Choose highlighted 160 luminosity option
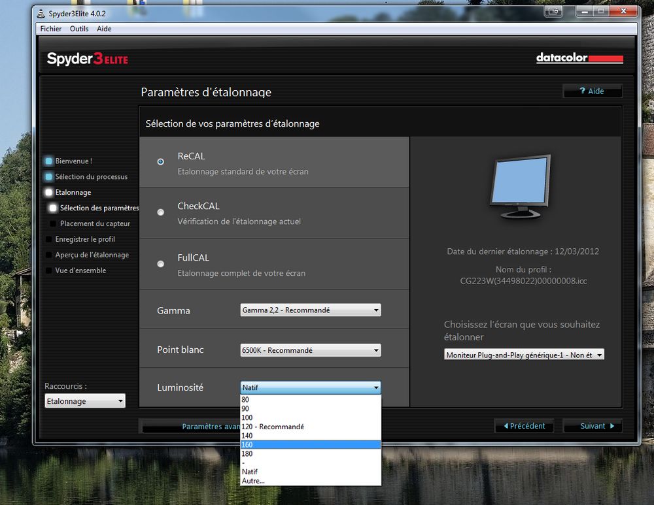 click(x=310, y=445)
